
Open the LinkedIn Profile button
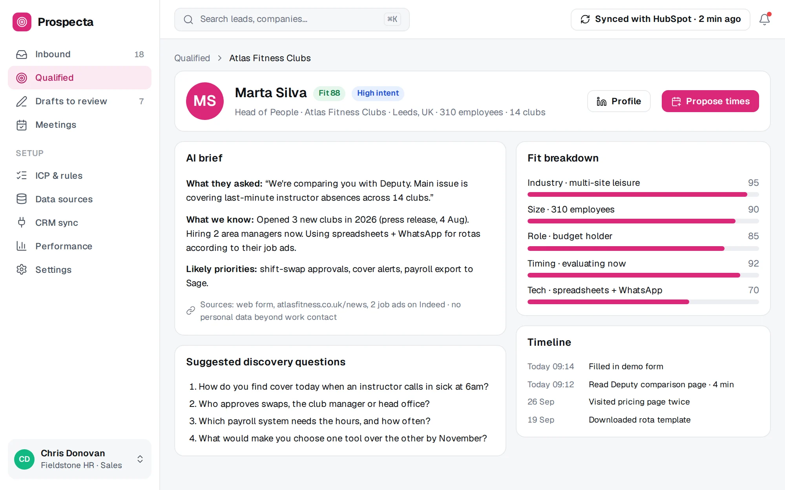pos(619,101)
